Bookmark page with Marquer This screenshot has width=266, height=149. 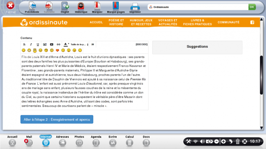click(x=97, y=7)
